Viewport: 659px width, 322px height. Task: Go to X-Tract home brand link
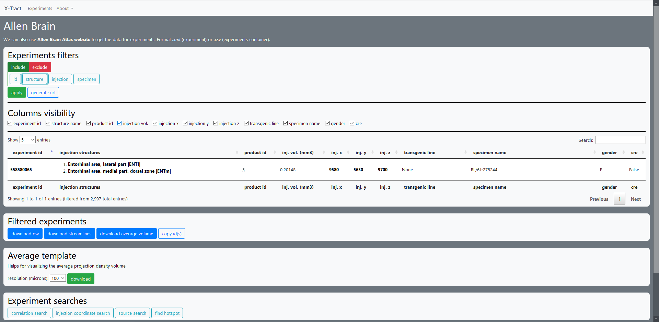[13, 8]
